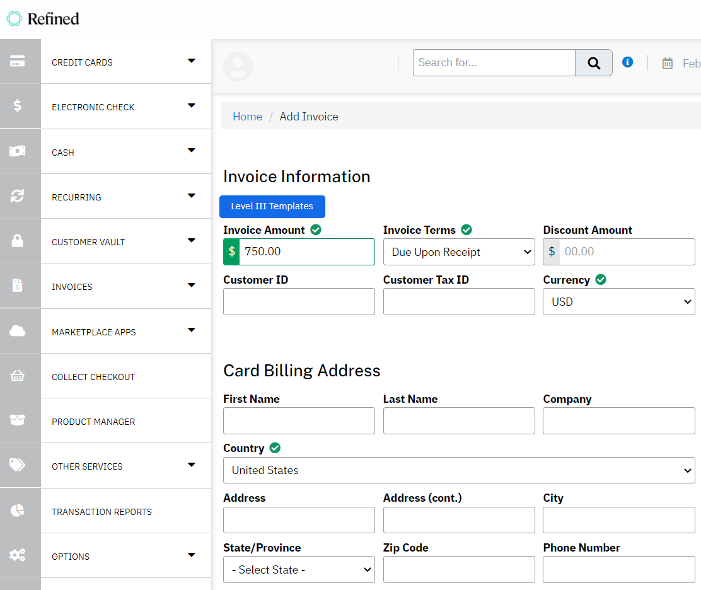Image resolution: width=701 pixels, height=590 pixels.
Task: Click the Search for... input field
Action: (494, 63)
